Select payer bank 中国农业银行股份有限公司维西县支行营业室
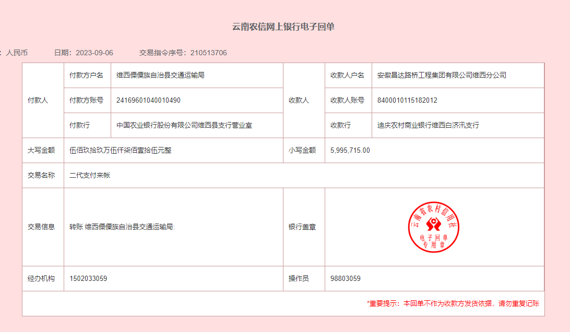Viewport: 570px width, 332px height. (x=184, y=125)
